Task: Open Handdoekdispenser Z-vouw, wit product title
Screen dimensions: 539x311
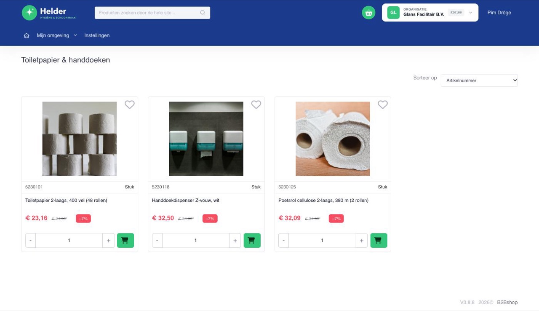Action: tap(186, 200)
